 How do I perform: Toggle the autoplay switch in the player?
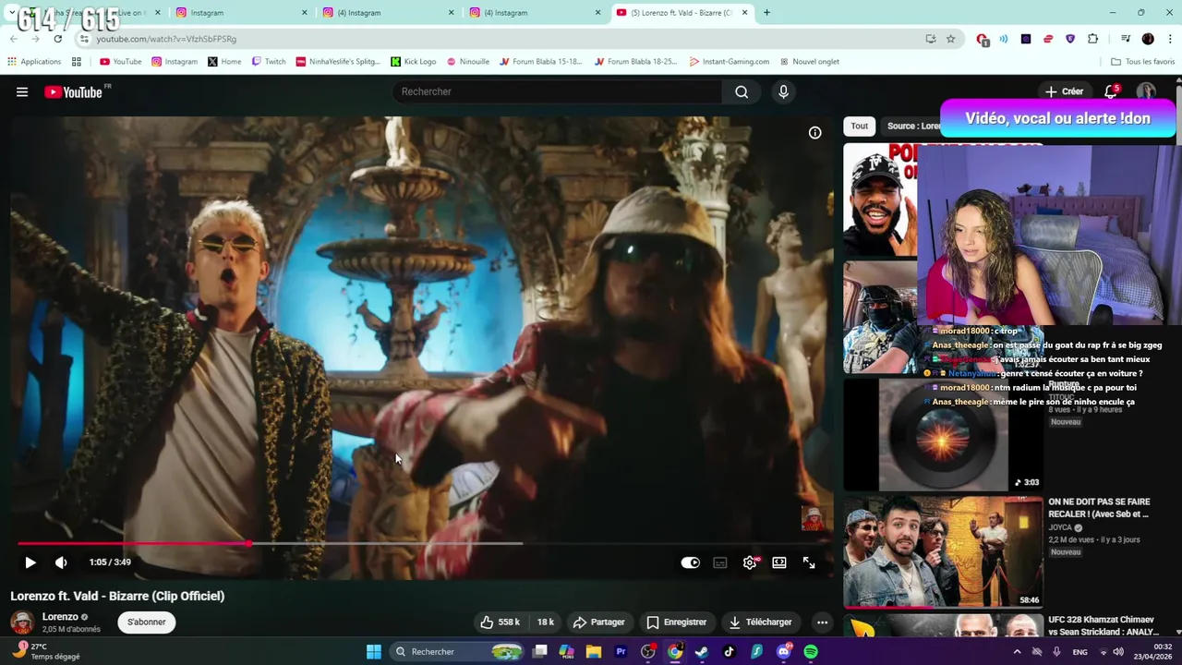(x=691, y=562)
